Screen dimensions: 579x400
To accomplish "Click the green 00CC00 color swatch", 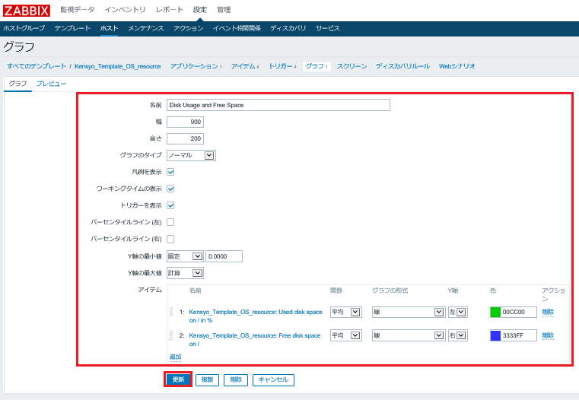I will coord(495,312).
